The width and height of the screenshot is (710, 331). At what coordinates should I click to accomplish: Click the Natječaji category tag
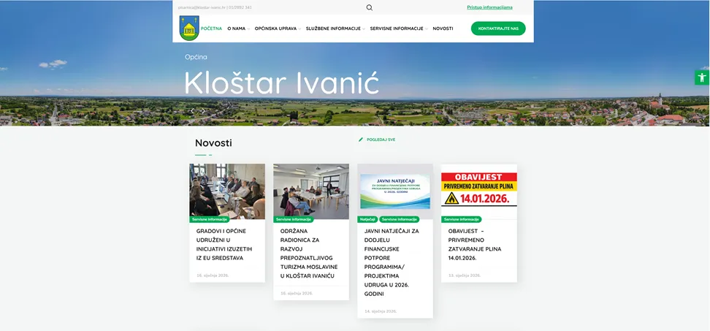367,219
